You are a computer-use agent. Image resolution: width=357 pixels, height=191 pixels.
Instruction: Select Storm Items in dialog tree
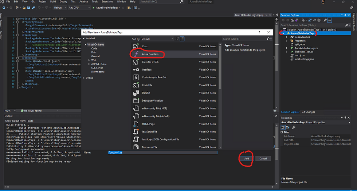(x=98, y=72)
